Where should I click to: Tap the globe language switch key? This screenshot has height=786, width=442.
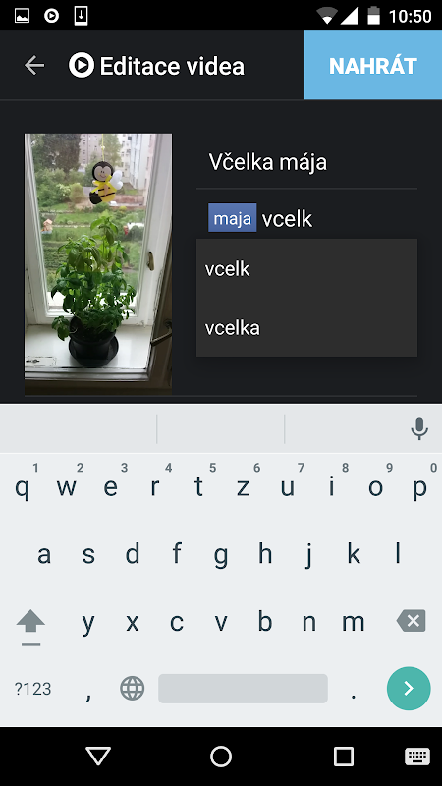(x=132, y=689)
